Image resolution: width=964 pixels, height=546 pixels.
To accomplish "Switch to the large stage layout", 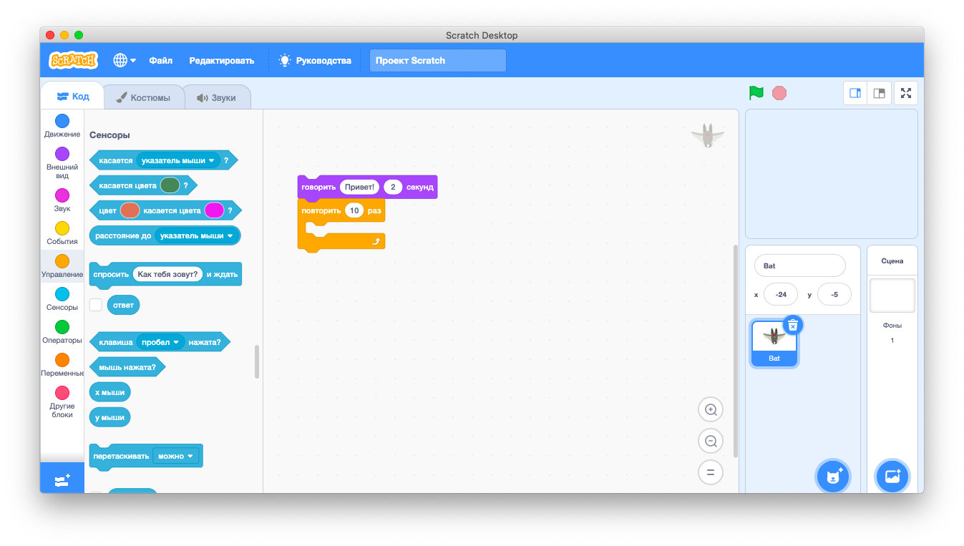I will coord(880,93).
